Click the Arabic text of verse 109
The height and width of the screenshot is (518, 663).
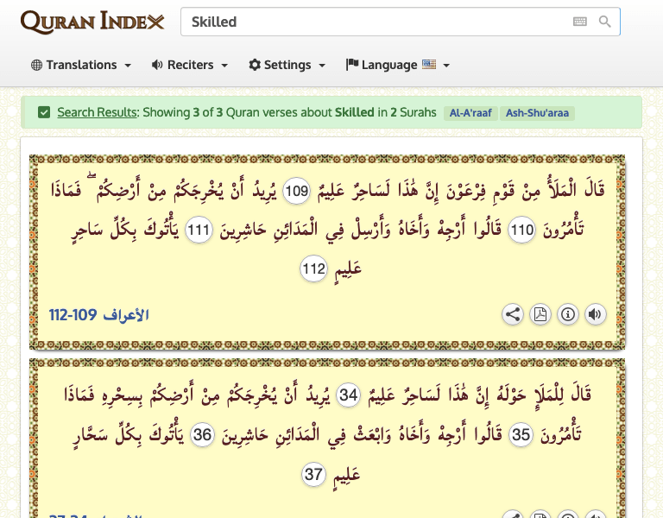(459, 190)
